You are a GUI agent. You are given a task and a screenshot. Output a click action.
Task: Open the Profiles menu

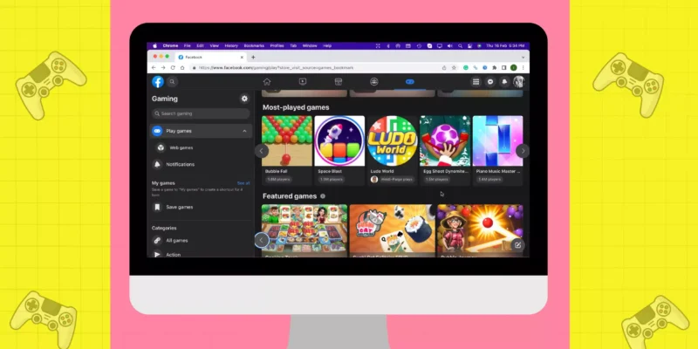coord(277,46)
